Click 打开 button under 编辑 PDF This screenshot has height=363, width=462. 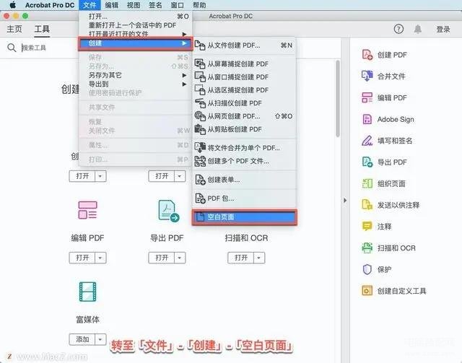82,258
